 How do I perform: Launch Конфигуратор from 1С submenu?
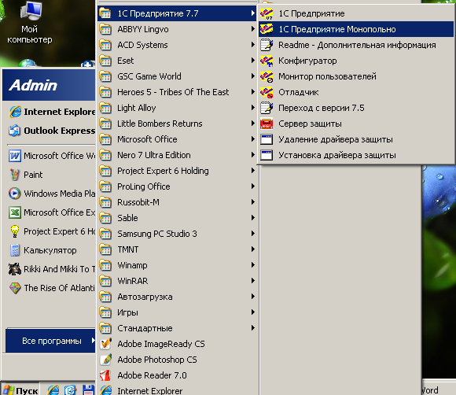click(356, 61)
